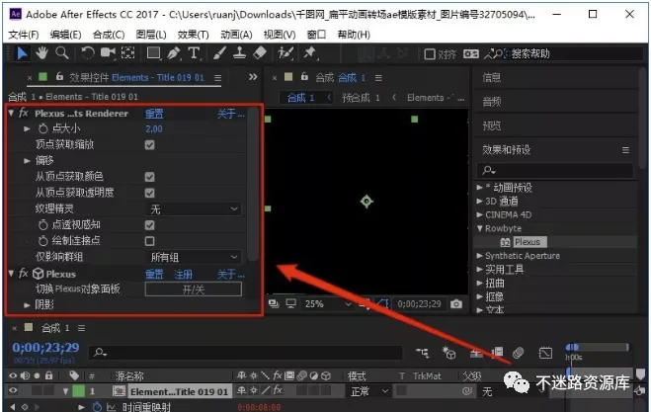Toggle 顶点获取缩放 checkbox
The image size is (651, 412).
tap(150, 145)
